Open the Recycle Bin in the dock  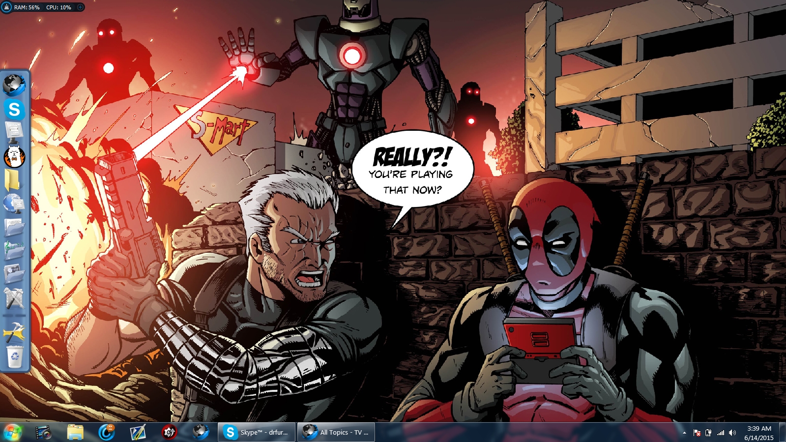15,356
